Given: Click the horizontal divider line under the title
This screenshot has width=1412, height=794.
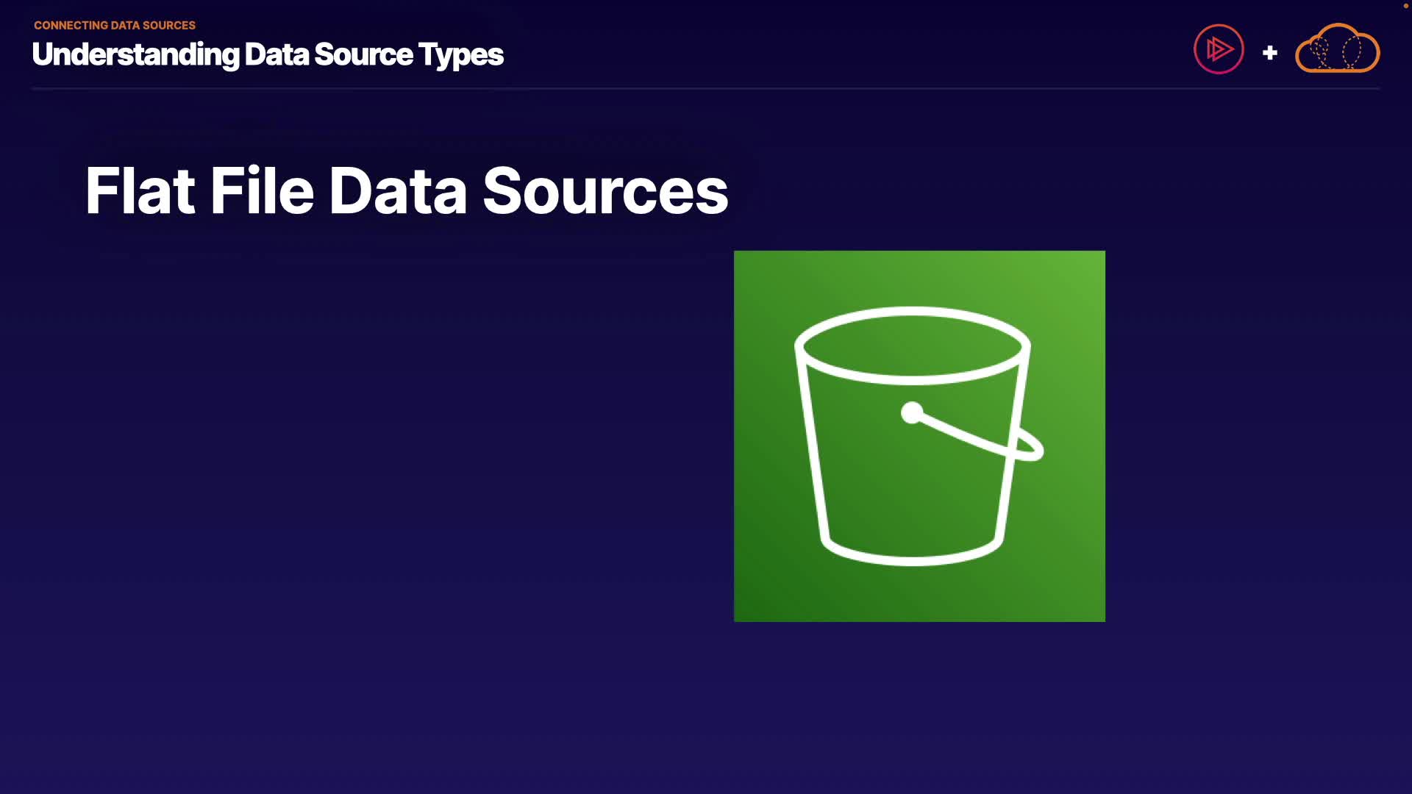Looking at the screenshot, I should click(x=706, y=88).
